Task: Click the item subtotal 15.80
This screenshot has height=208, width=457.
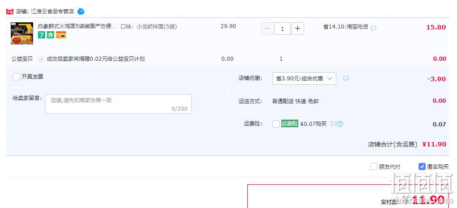Action: click(x=436, y=27)
